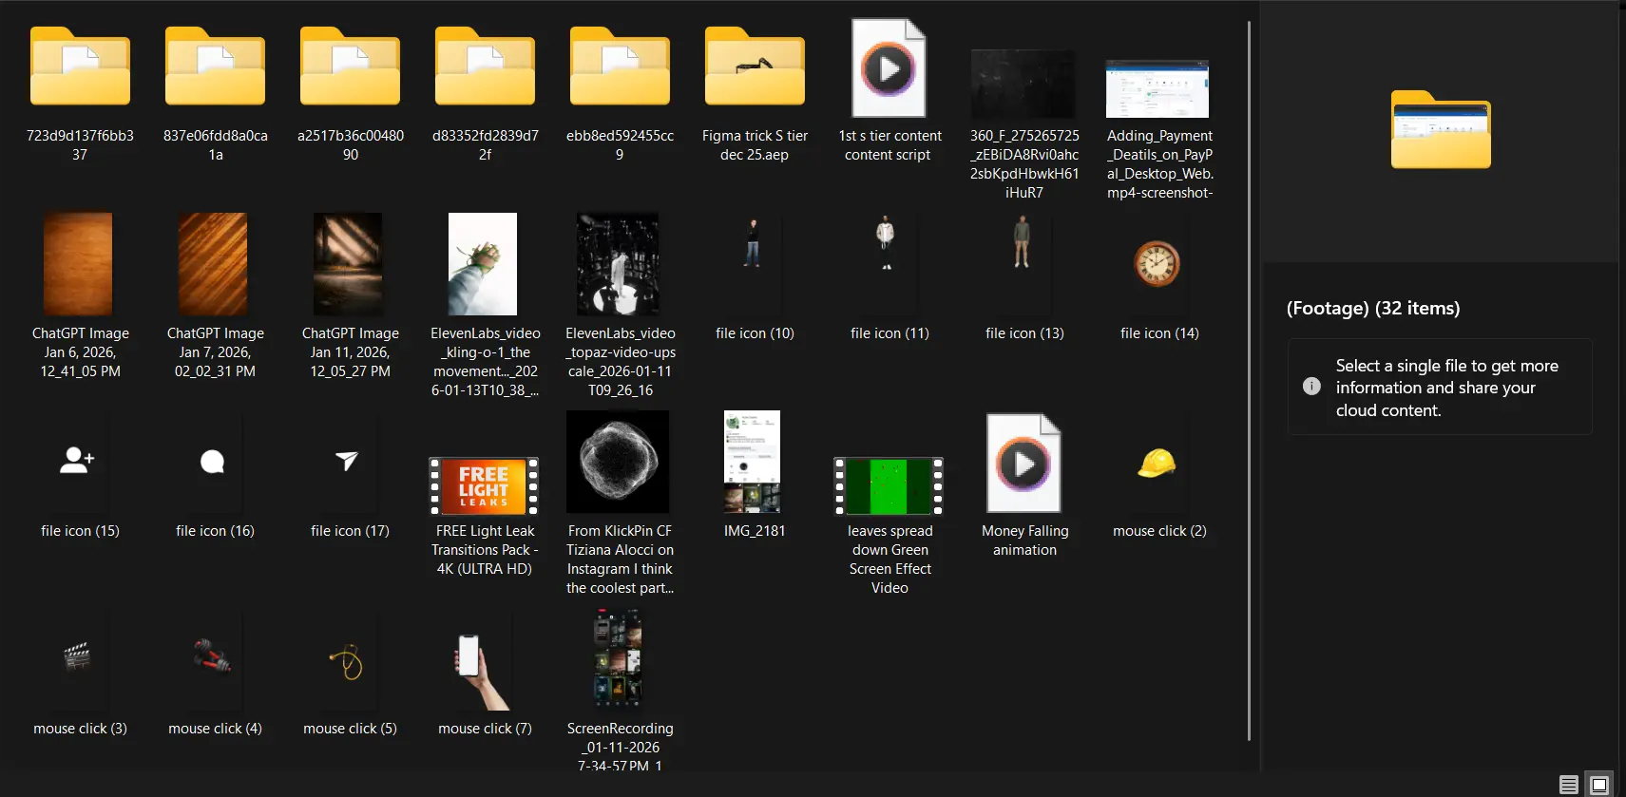The image size is (1626, 797).
Task: Click the Footage folder preview in details pane
Action: tap(1441, 131)
